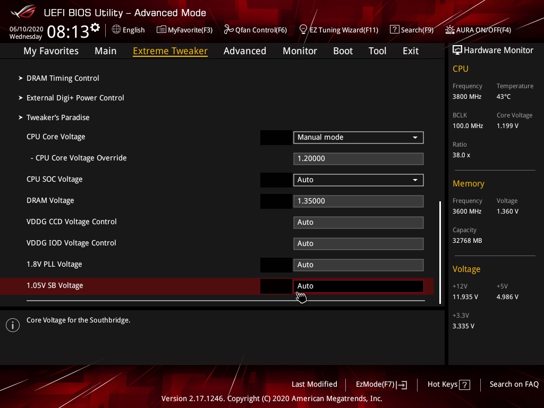This screenshot has height=408, width=544.
Task: Open the Tool tab
Action: pos(377,51)
